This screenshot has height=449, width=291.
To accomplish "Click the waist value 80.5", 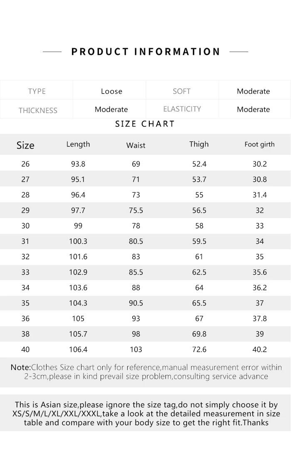I will pyautogui.click(x=136, y=241).
